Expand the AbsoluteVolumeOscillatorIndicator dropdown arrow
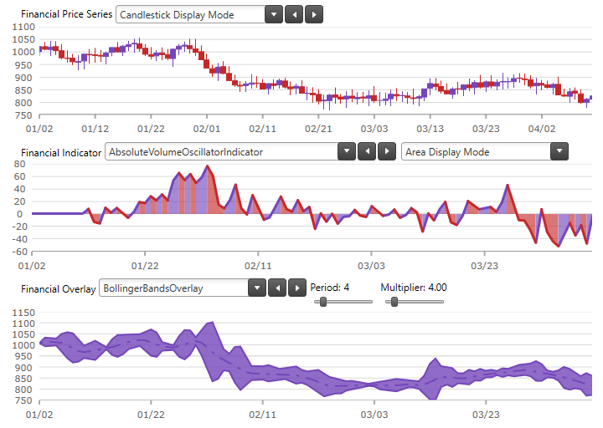The width and height of the screenshot is (603, 428). (346, 151)
